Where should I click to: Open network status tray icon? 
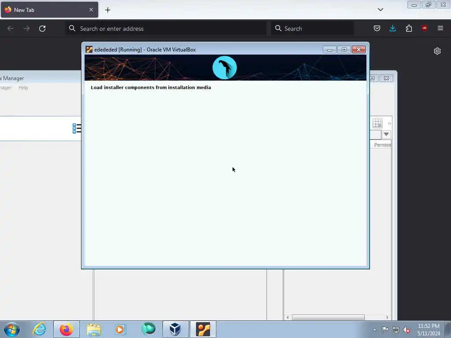(396, 330)
